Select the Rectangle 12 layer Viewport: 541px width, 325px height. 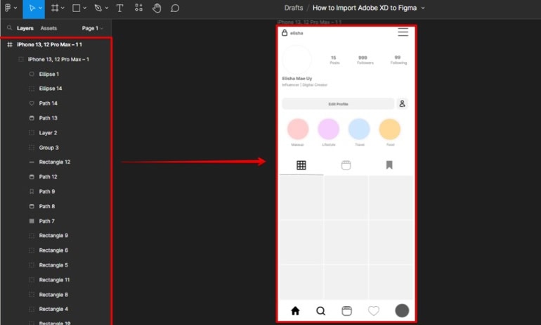pyautogui.click(x=56, y=162)
